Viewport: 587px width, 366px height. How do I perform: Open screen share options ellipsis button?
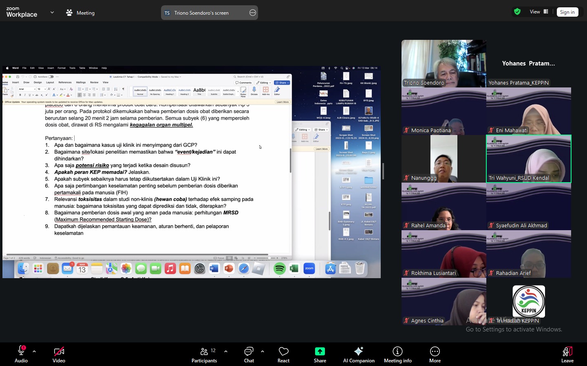253,13
